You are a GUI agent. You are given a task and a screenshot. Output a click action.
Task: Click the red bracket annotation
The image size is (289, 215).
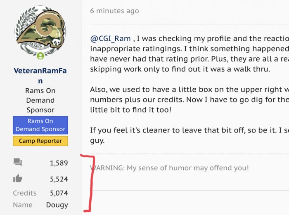click(x=92, y=182)
